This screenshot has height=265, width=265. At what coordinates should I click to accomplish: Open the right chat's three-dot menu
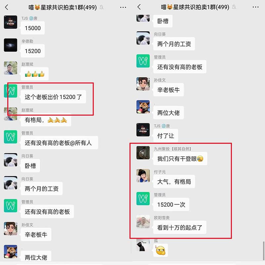click(255, 7)
